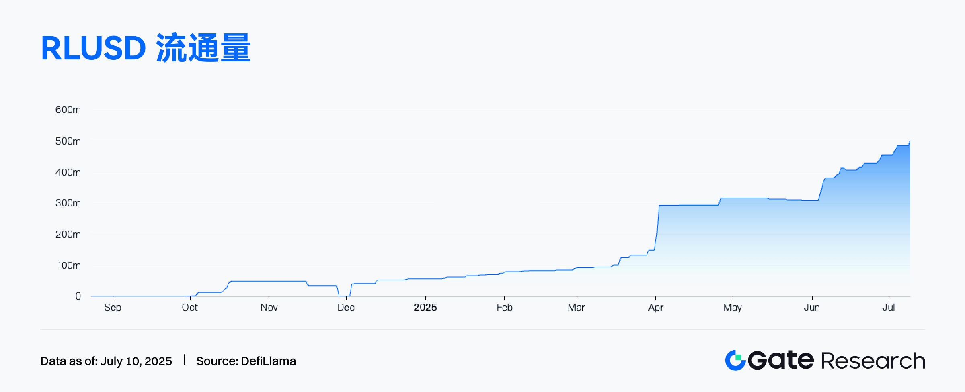Click the Data as of July 10 text
The height and width of the screenshot is (392, 965).
(106, 361)
